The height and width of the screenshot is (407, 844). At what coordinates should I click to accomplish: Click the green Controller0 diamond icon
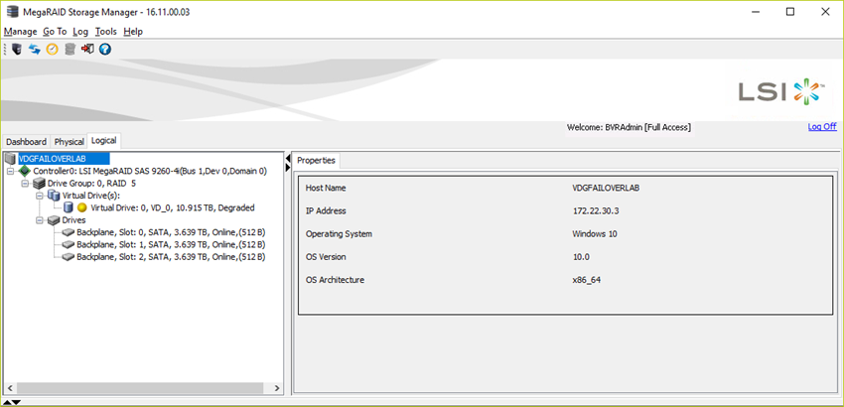pyautogui.click(x=25, y=172)
